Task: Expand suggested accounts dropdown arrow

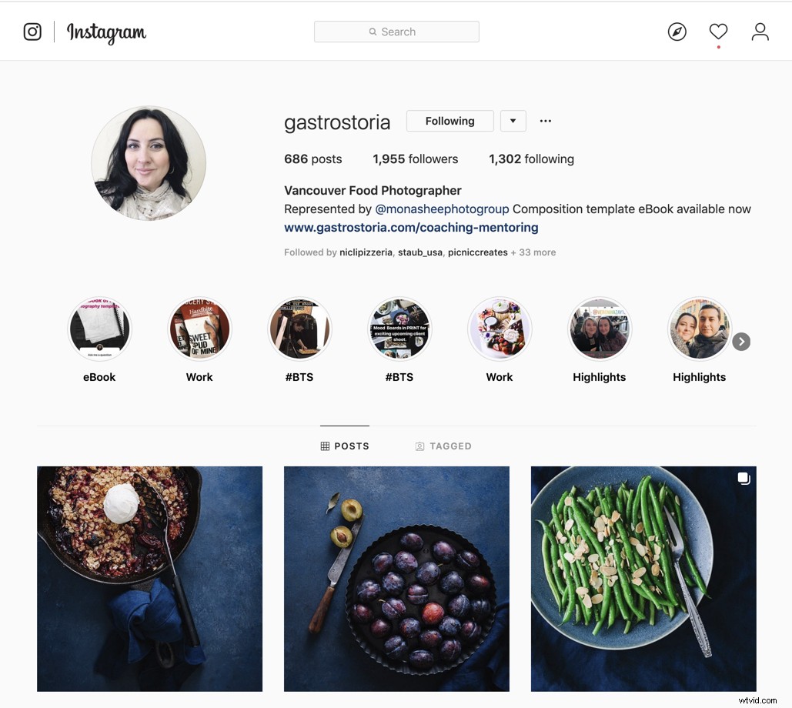Action: (x=513, y=121)
